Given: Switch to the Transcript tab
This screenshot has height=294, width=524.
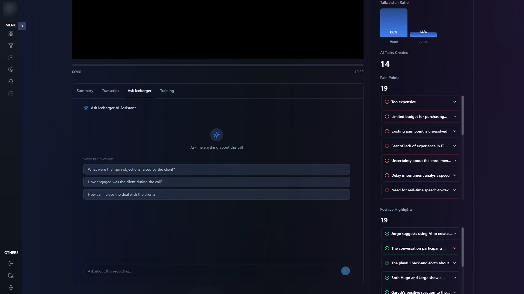Looking at the screenshot, I should (x=111, y=91).
